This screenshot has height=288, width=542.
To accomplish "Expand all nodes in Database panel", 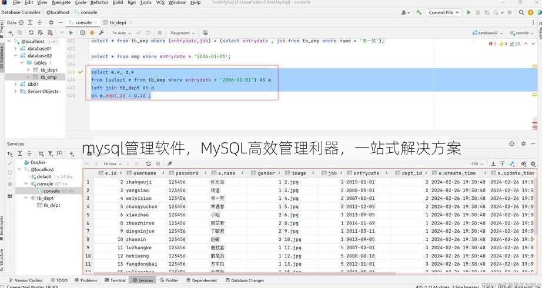I will (30, 22).
